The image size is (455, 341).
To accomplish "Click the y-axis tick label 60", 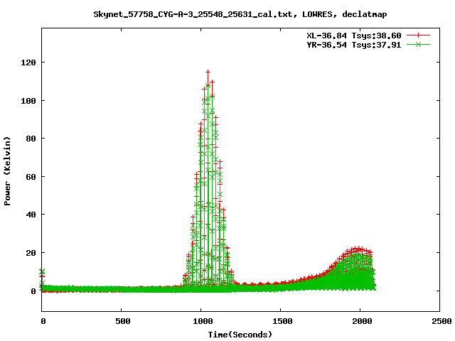I will 31,177.
